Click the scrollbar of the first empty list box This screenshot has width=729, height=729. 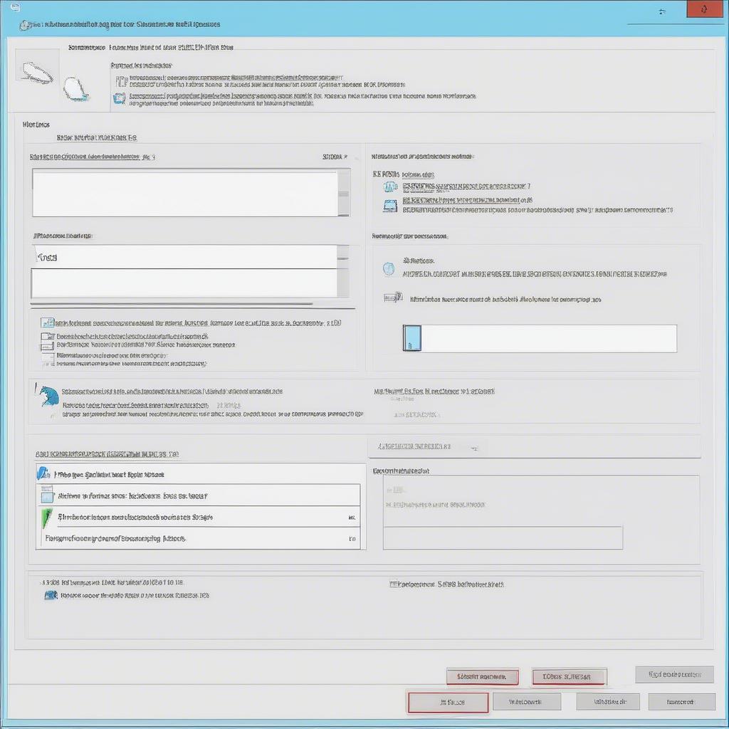click(x=344, y=193)
